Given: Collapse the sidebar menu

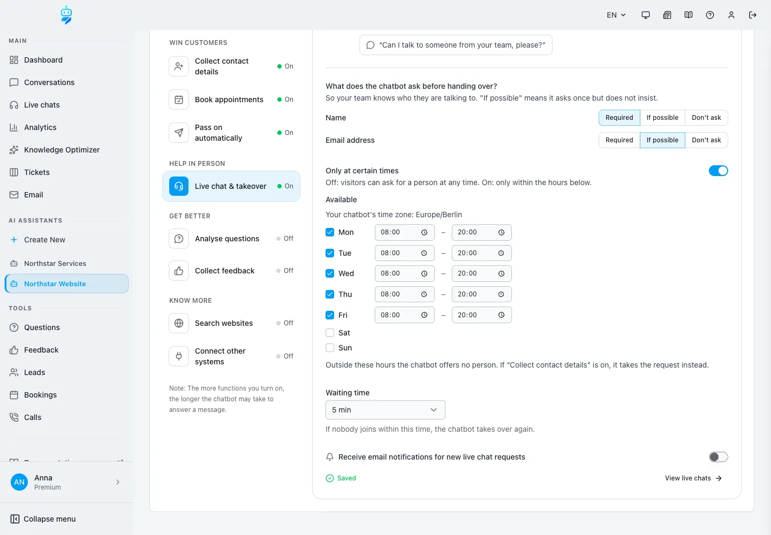Looking at the screenshot, I should tap(43, 519).
